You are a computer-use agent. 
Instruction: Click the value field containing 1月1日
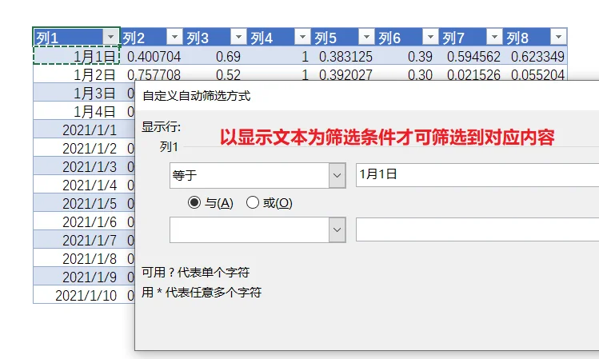tap(477, 175)
